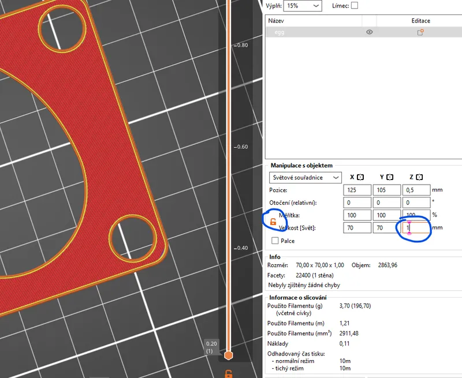Click the Velikost X field showing 70
Screen dimensions: 462x378
click(357, 228)
